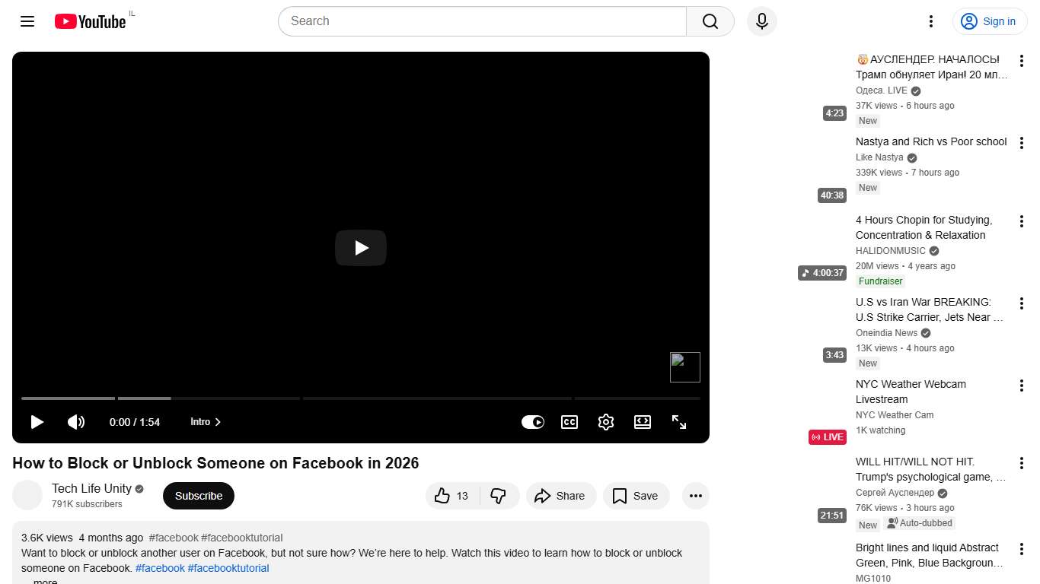Image resolution: width=1040 pixels, height=584 pixels.
Task: Play the video using the center play button
Action: (x=360, y=248)
